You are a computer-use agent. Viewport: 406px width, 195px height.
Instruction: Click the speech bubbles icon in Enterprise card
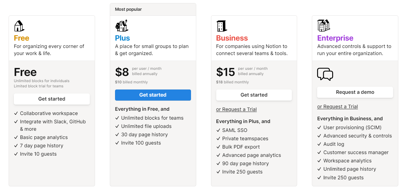pyautogui.click(x=325, y=74)
